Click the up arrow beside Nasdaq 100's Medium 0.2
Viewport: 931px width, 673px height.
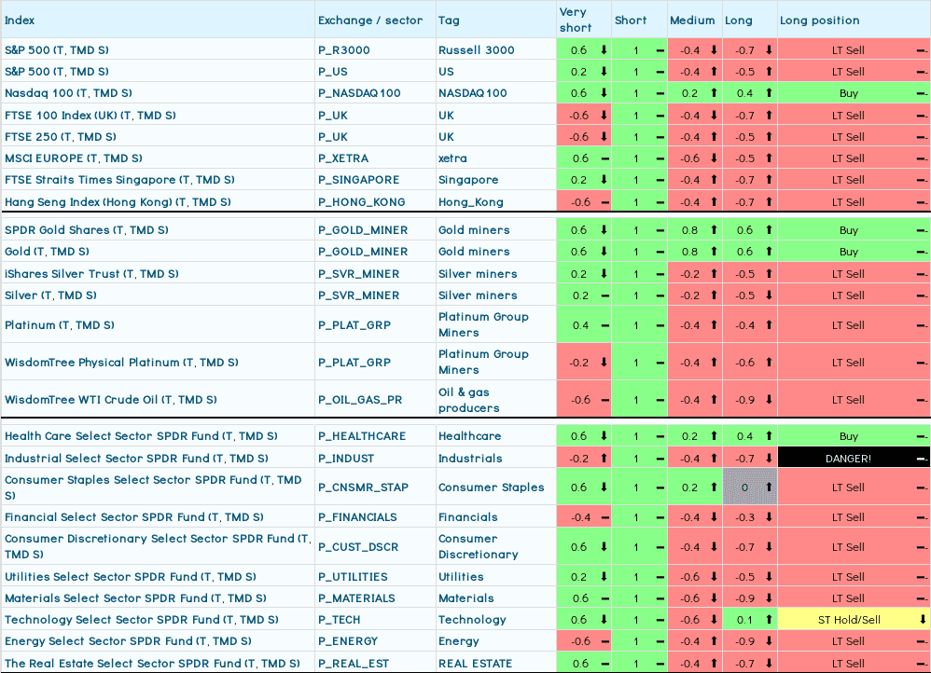click(x=714, y=93)
